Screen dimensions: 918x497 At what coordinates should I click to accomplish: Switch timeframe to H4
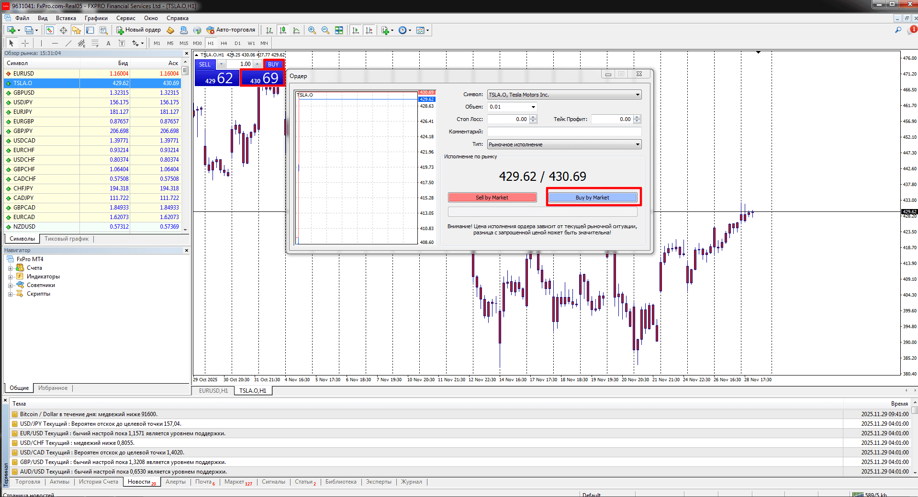(x=224, y=43)
